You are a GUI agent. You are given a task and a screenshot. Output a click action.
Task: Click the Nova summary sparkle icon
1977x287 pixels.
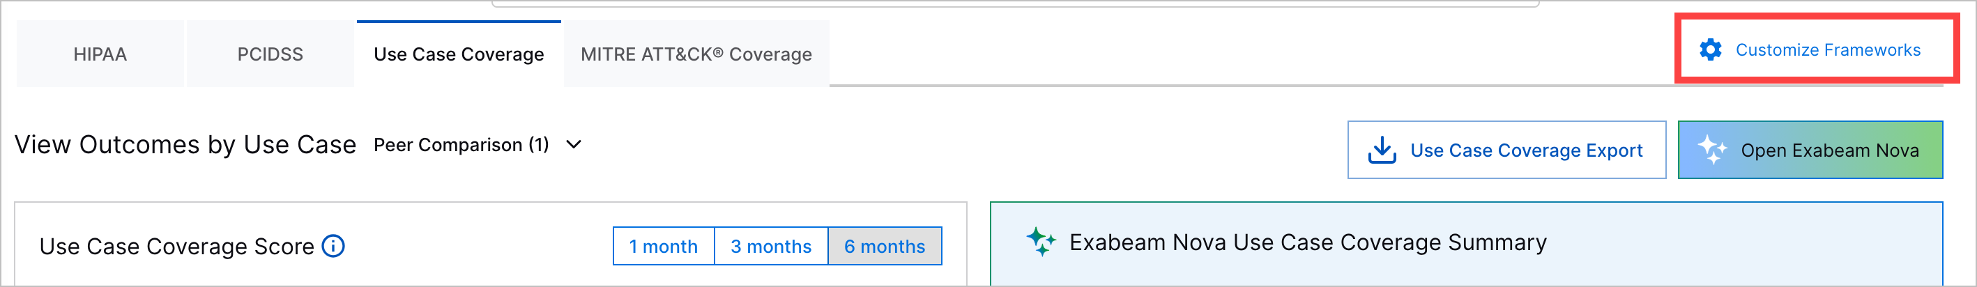point(1041,242)
